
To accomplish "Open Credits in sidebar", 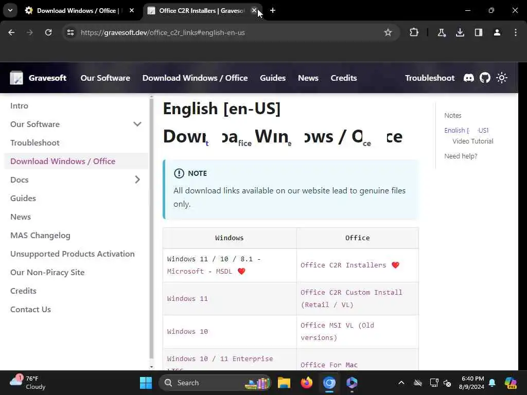I will 23,291.
